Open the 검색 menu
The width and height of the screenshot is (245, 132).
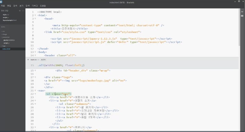point(15,6)
